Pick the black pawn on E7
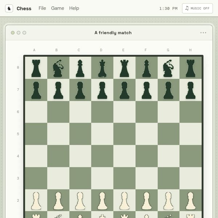 [x=124, y=90]
